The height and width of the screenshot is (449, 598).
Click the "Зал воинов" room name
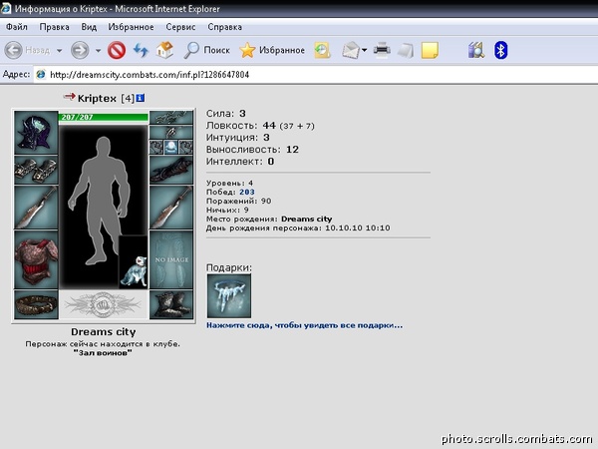tap(103, 353)
